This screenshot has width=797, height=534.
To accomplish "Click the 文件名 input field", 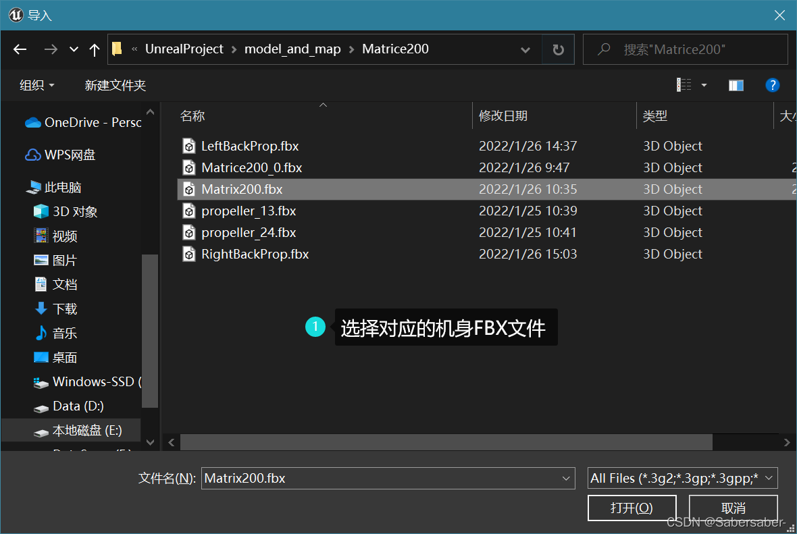I will pyautogui.click(x=388, y=478).
